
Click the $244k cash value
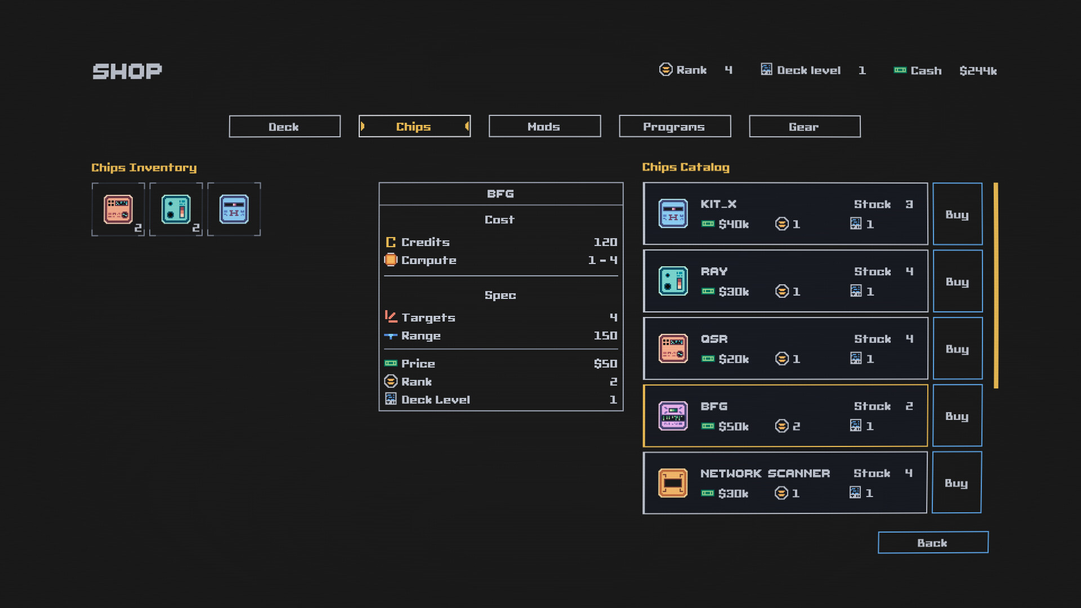[978, 70]
